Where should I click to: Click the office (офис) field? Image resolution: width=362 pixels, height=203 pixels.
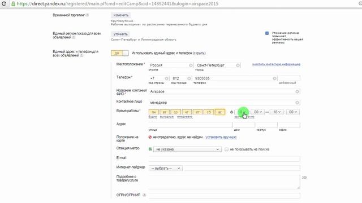point(289,125)
